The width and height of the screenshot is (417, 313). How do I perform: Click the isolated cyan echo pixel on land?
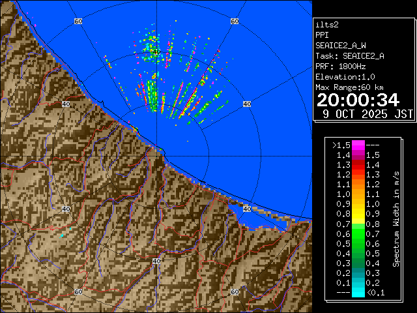pyautogui.click(x=61, y=236)
